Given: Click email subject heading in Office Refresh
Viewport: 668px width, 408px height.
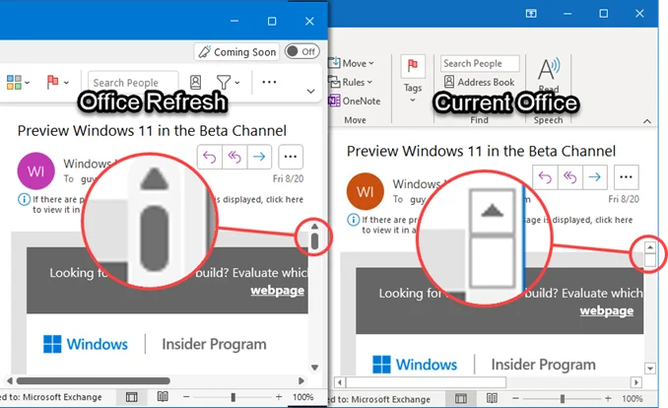Looking at the screenshot, I should [152, 130].
